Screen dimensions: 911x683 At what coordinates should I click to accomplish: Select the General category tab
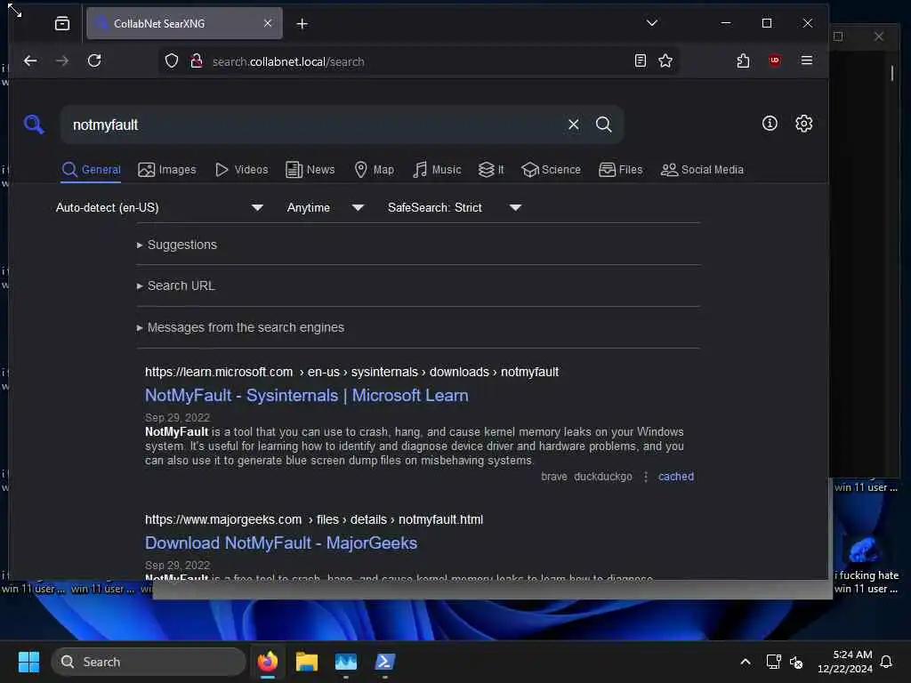[92, 170]
